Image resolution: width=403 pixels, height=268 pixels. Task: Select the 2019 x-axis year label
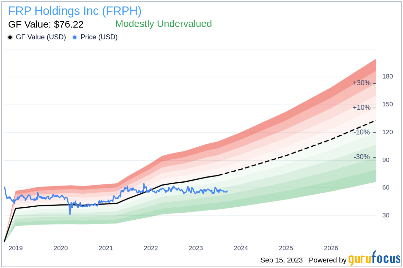16,248
